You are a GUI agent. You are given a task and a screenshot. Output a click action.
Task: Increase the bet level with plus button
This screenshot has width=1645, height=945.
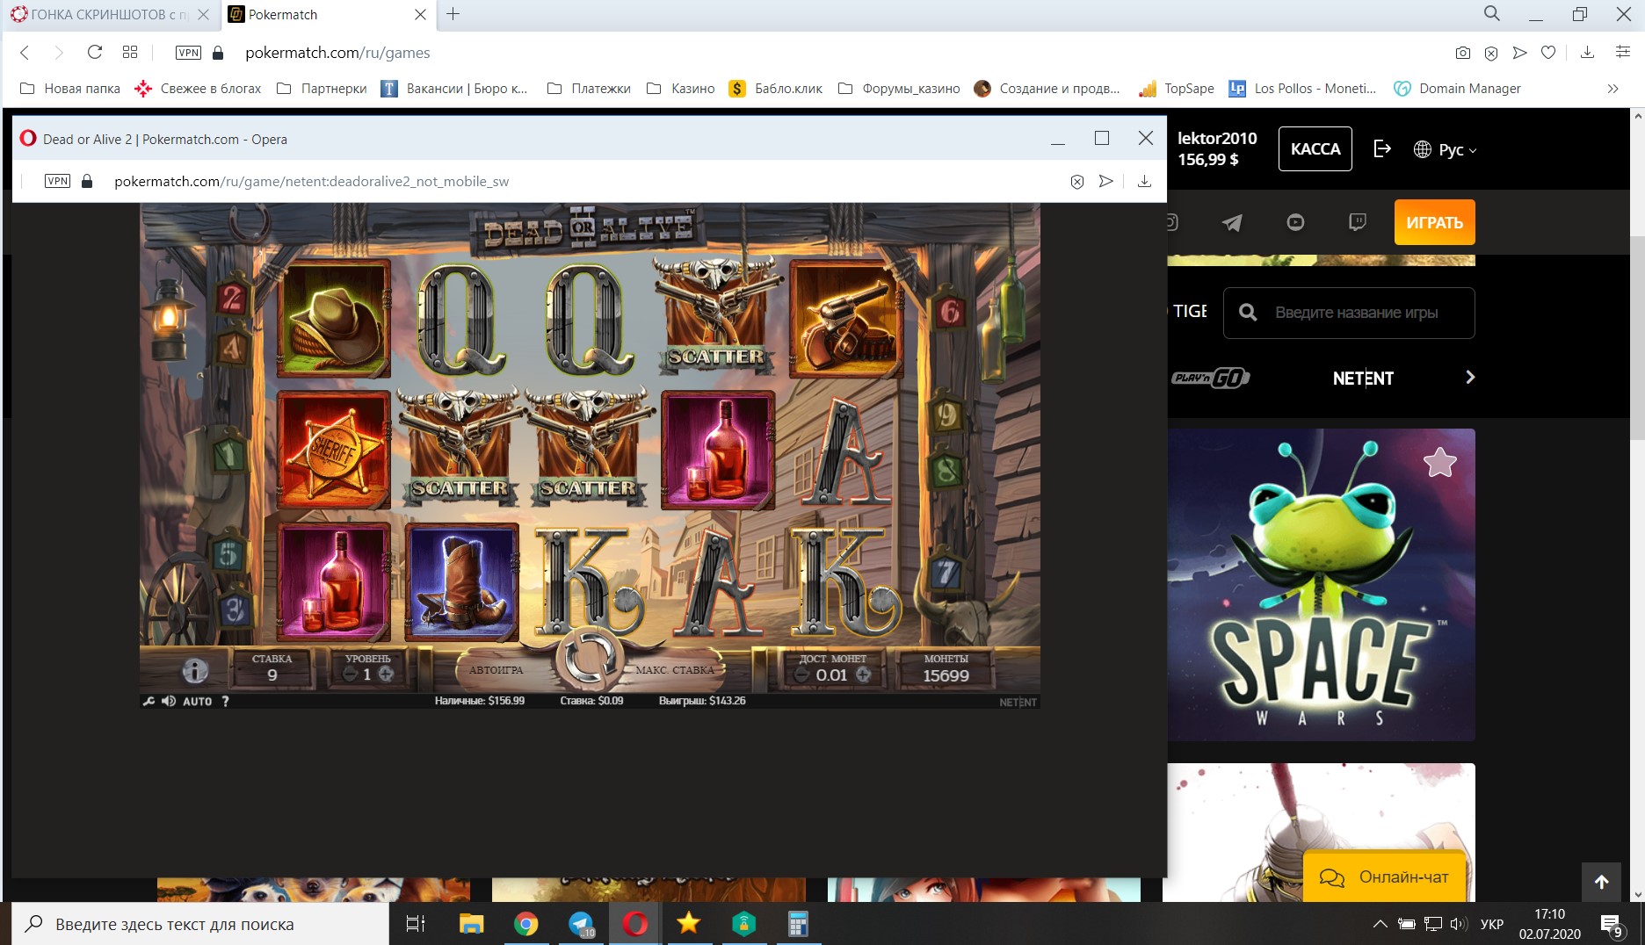tap(385, 674)
